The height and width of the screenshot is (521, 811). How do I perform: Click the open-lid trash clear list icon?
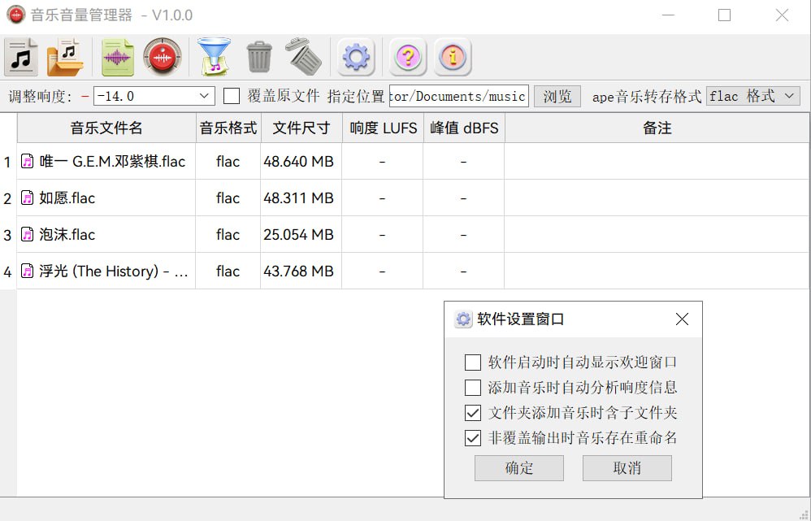[304, 56]
